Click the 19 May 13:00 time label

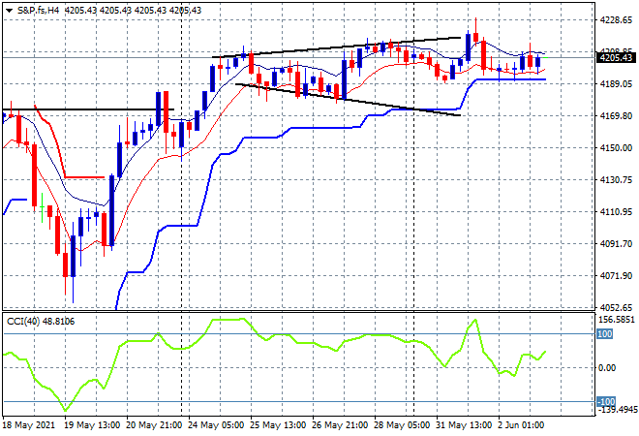tap(93, 425)
